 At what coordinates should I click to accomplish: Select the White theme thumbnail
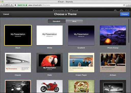(x=50, y=35)
